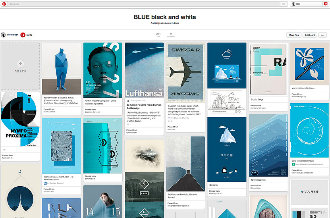This screenshot has height=218, width=330.
Task: Open the Varig logo pin
Action: coord(309,192)
